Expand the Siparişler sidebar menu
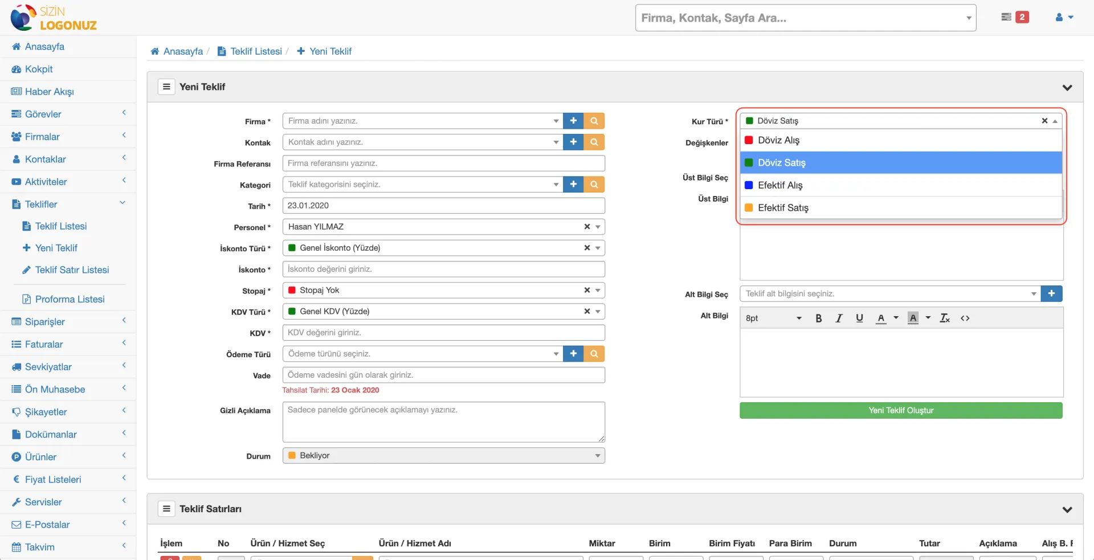 coord(68,322)
